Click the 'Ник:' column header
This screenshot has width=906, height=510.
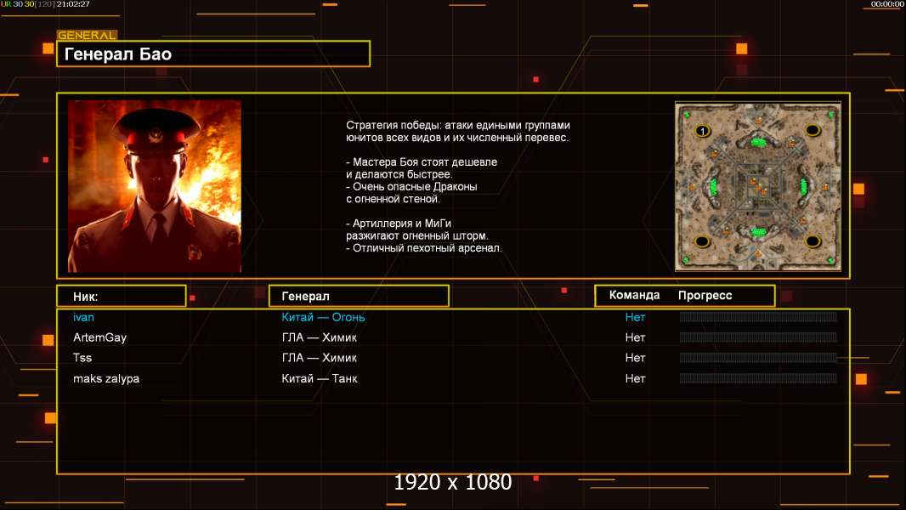[122, 296]
